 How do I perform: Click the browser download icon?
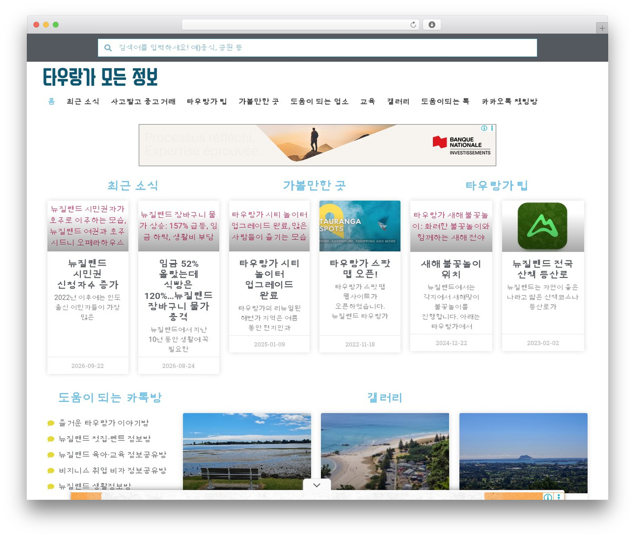pyautogui.click(x=432, y=25)
